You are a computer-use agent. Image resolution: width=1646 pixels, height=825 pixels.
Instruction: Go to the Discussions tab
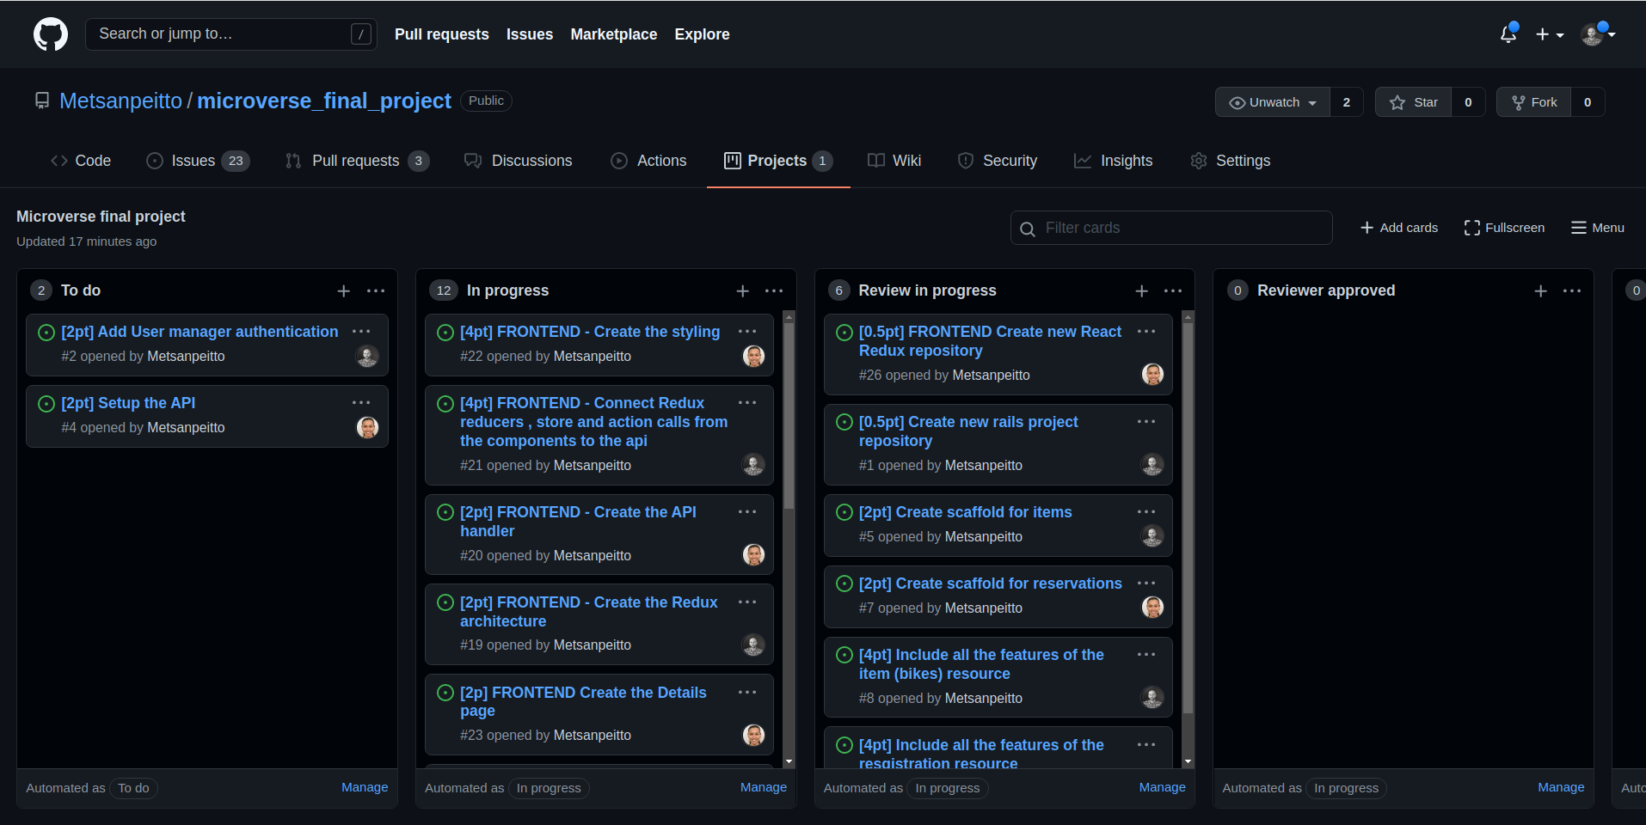(519, 161)
